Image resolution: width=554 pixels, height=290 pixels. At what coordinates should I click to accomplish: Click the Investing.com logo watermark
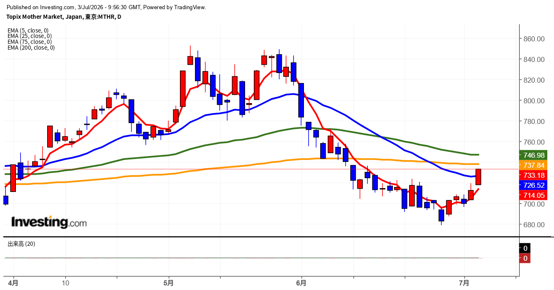49,222
